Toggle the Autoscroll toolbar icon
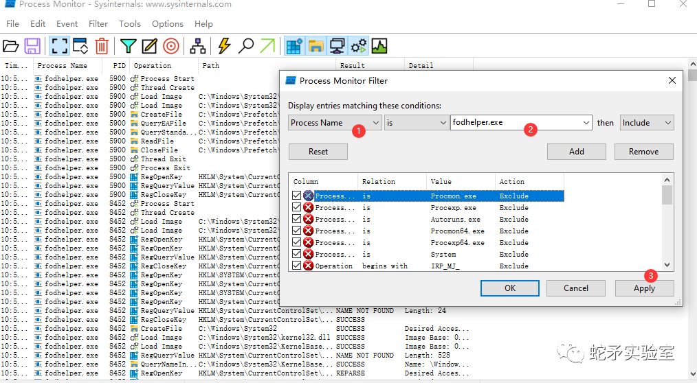 point(80,46)
